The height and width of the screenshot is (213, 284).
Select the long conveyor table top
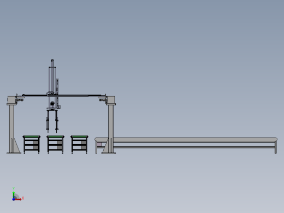point(186,139)
